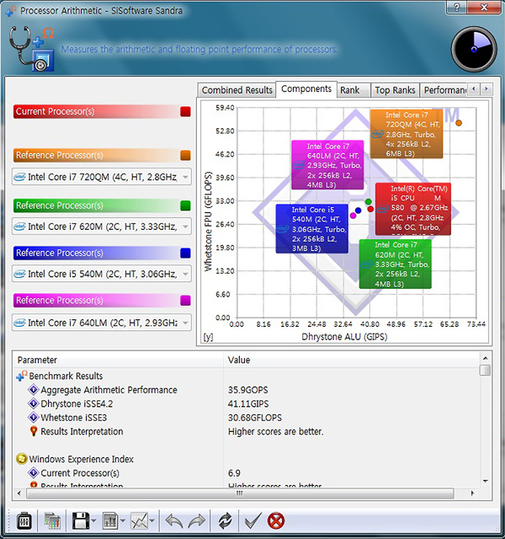Open the Core i5 540M reference dropdown

(102, 274)
